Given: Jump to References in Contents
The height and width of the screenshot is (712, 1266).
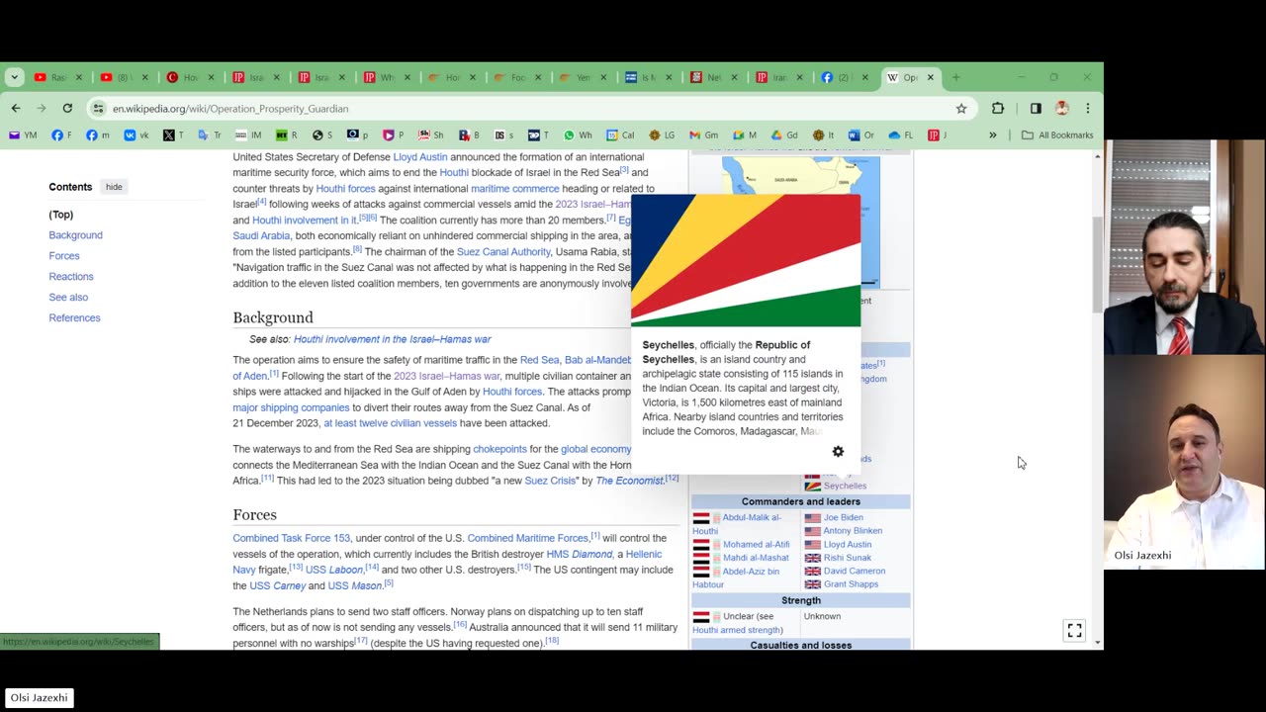Looking at the screenshot, I should click(x=74, y=318).
